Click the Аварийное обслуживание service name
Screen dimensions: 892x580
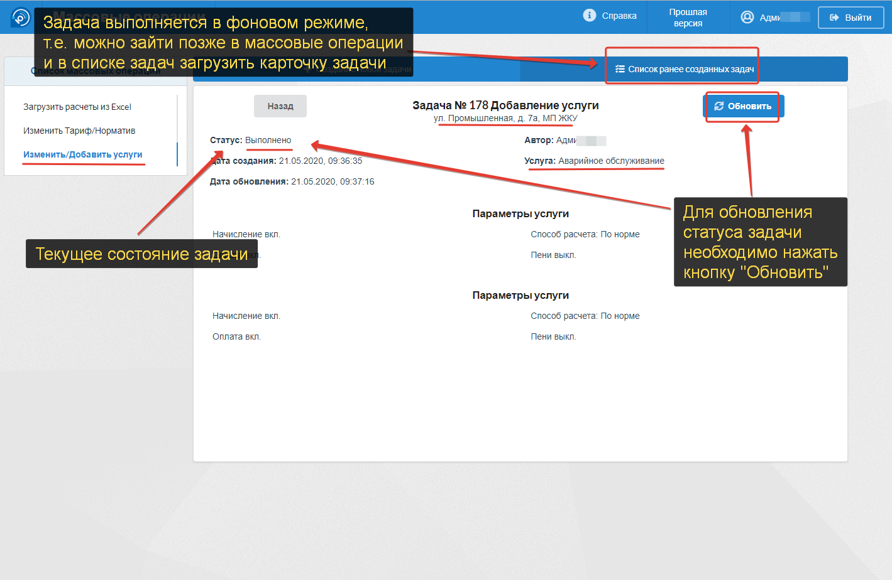point(611,161)
